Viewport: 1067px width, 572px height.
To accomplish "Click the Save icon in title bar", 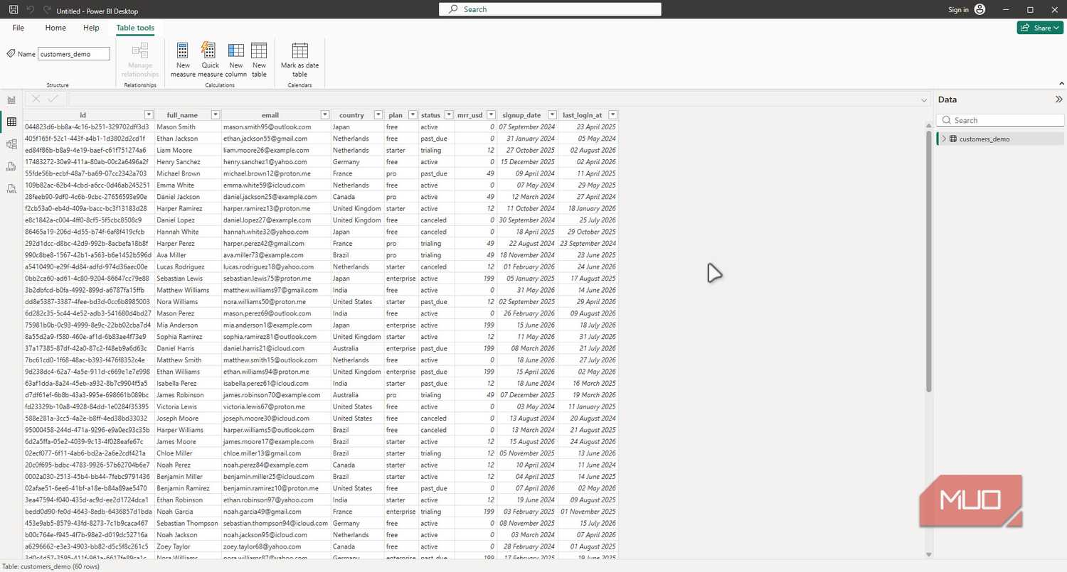I will pyautogui.click(x=14, y=10).
